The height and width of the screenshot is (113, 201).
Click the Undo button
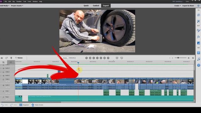click(4, 105)
